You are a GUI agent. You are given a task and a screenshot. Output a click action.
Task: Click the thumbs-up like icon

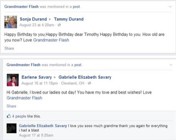click(9, 116)
